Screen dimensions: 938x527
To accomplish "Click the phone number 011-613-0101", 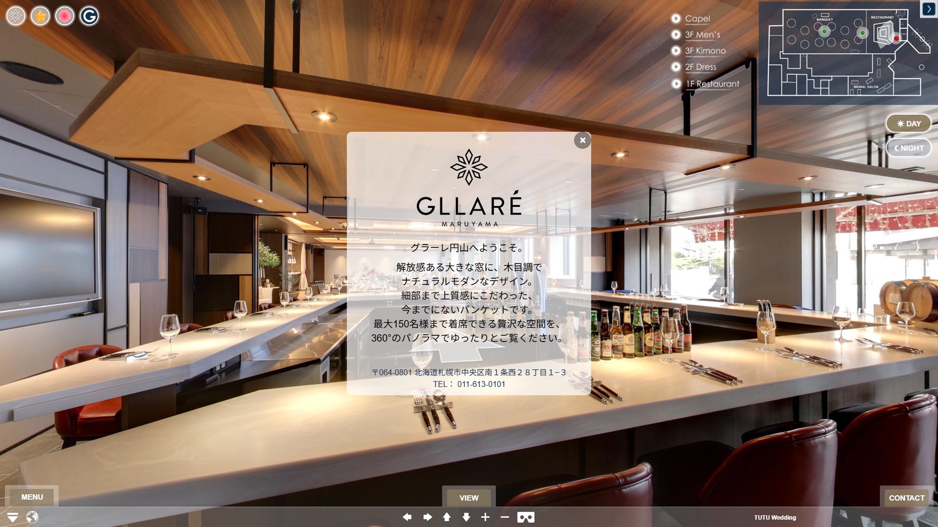I will (x=481, y=384).
